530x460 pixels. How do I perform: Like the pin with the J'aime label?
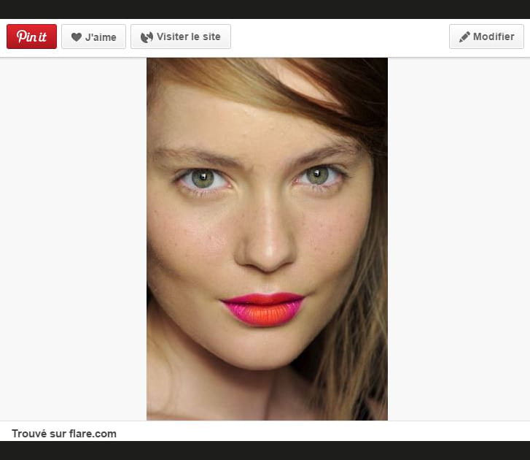(101, 37)
